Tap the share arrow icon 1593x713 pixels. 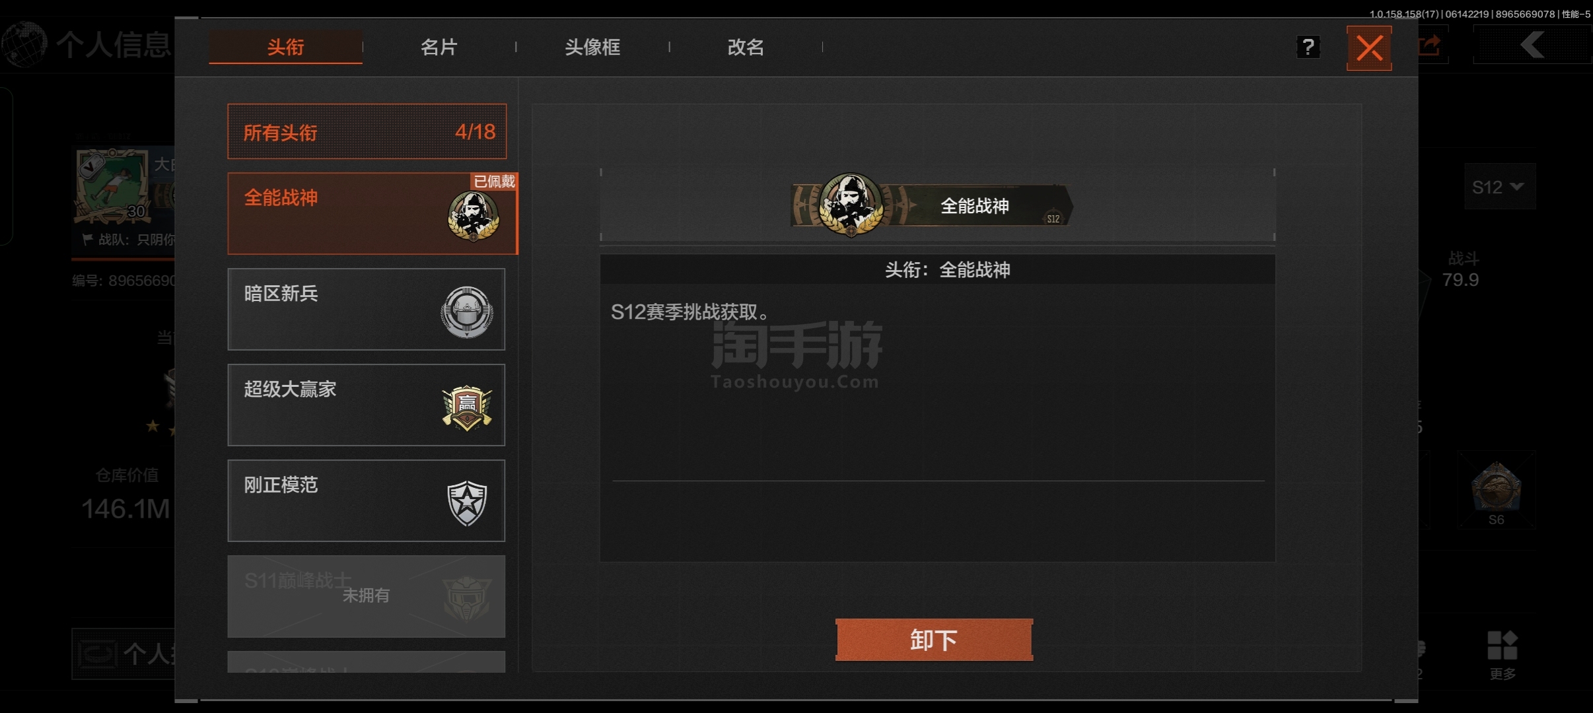coord(1431,46)
